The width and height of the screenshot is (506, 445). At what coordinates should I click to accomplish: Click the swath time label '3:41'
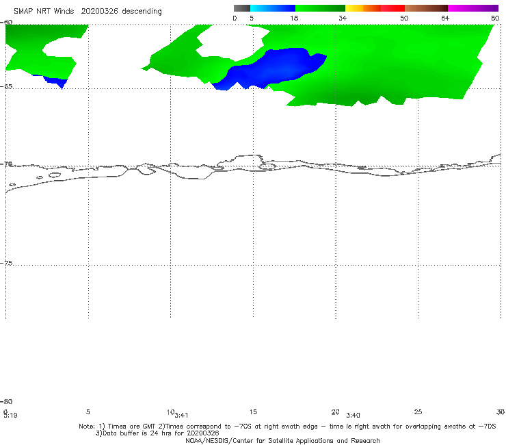(181, 416)
